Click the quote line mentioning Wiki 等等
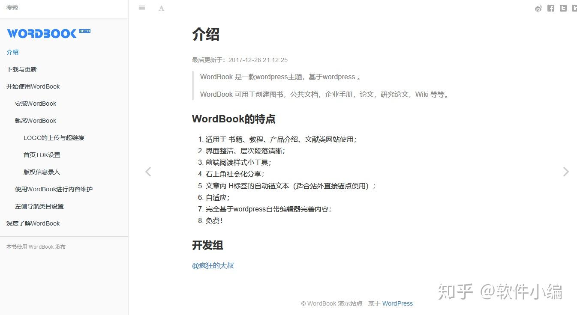The height and width of the screenshot is (315, 577). 326,94
